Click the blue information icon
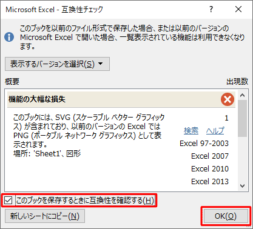 9,38
